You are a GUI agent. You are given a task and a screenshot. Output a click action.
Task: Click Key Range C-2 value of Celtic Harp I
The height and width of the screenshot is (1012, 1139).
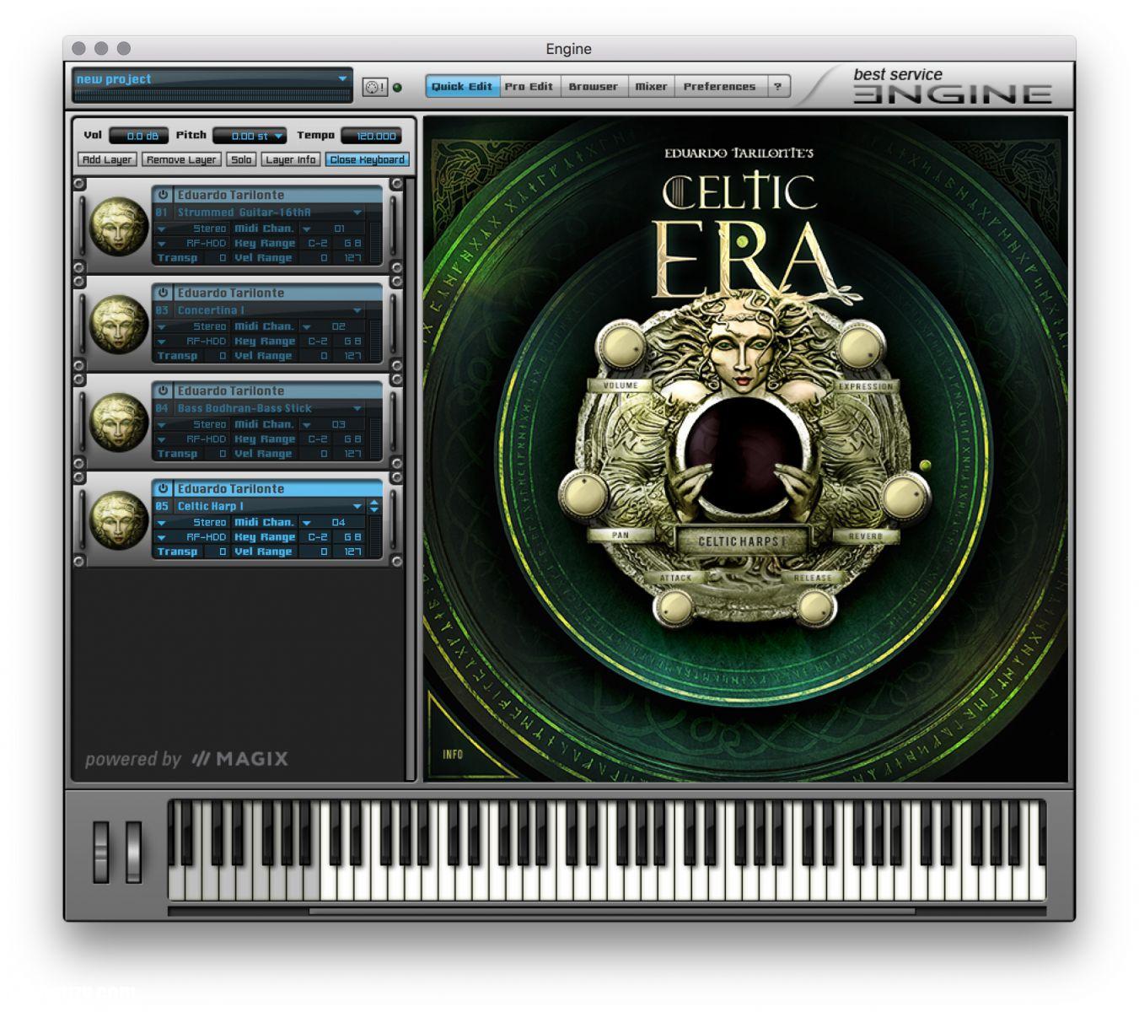tap(318, 537)
